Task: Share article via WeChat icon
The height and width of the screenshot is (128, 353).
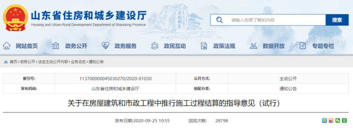Action: point(338,120)
